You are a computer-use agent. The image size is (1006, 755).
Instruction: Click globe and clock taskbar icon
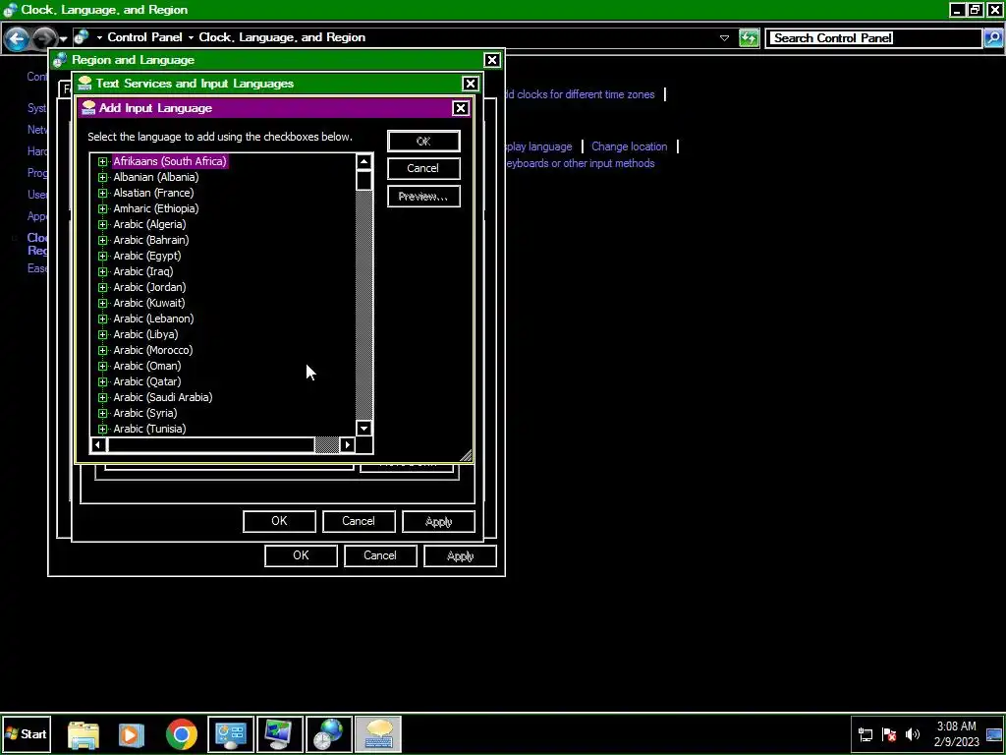329,734
